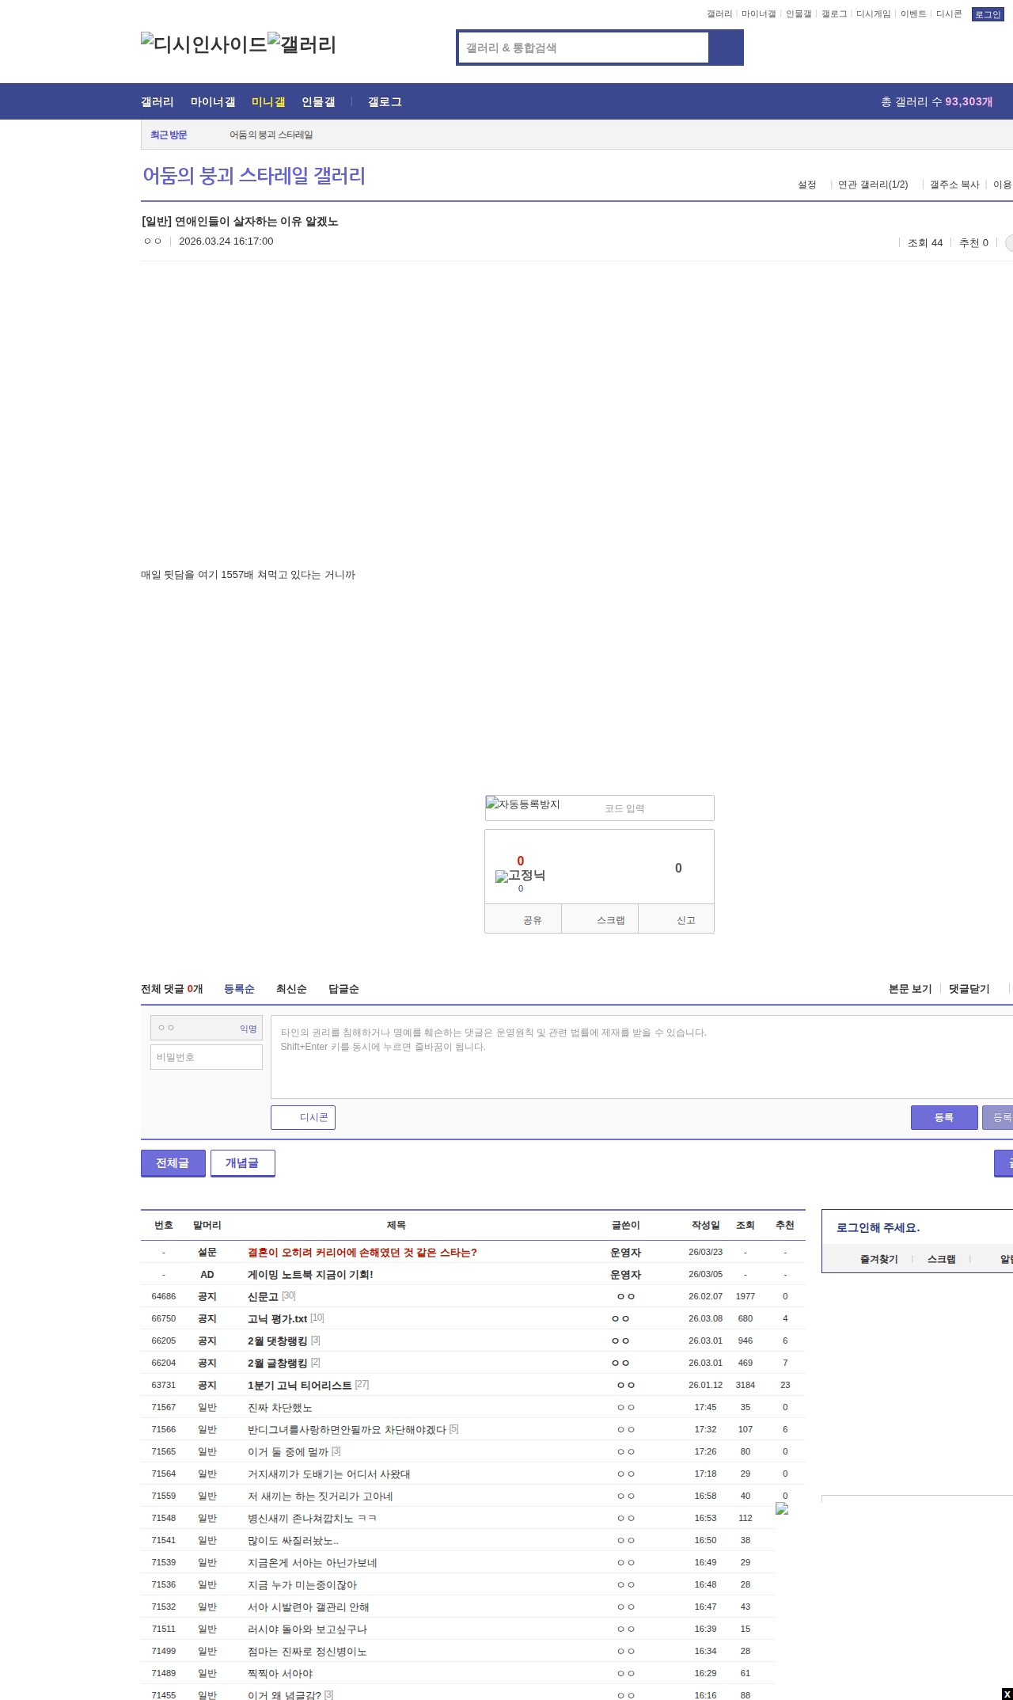Expand the 연관 갤러리(1/2) list
Screen dimensions: 1013x1700
click(x=873, y=184)
